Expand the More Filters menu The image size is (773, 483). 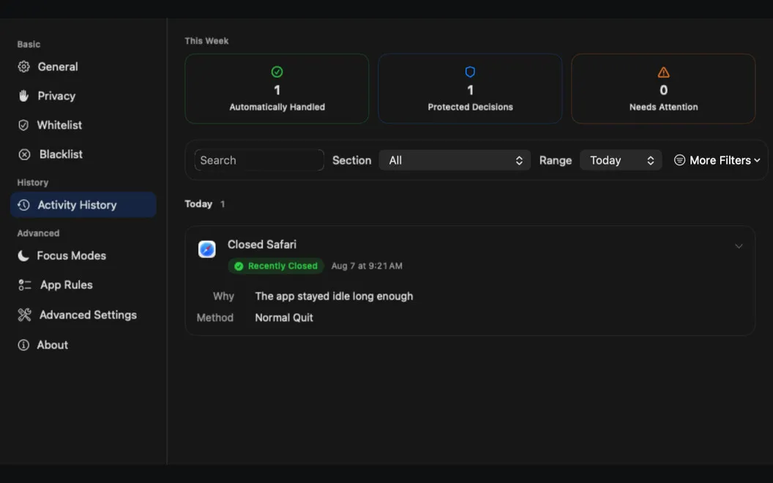coord(717,160)
